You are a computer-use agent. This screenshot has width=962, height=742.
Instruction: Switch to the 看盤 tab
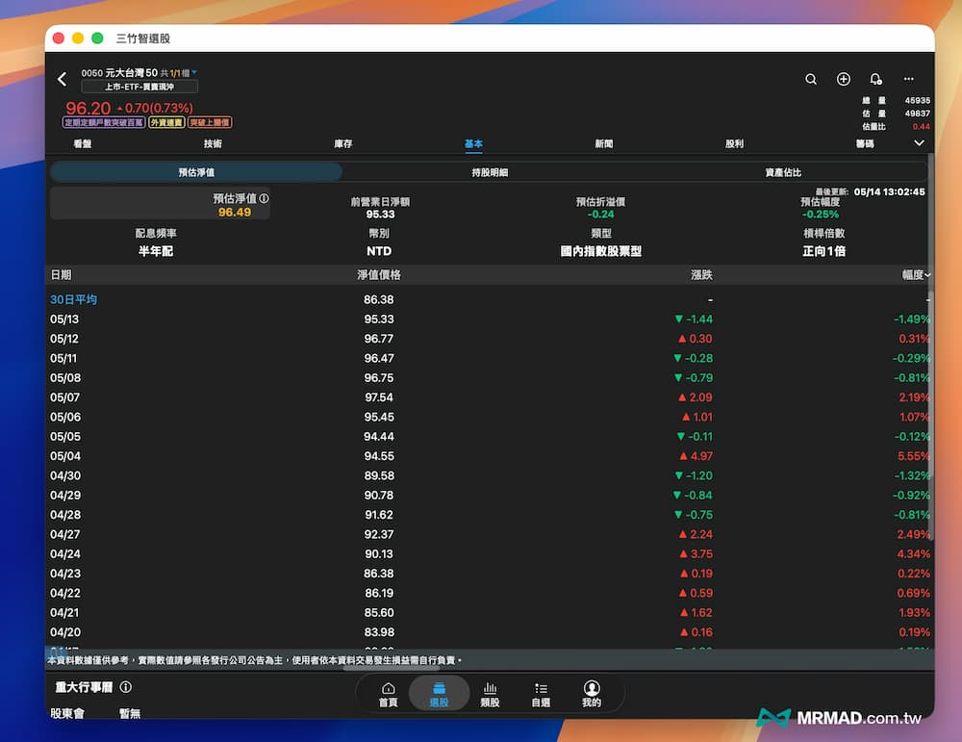click(x=82, y=143)
